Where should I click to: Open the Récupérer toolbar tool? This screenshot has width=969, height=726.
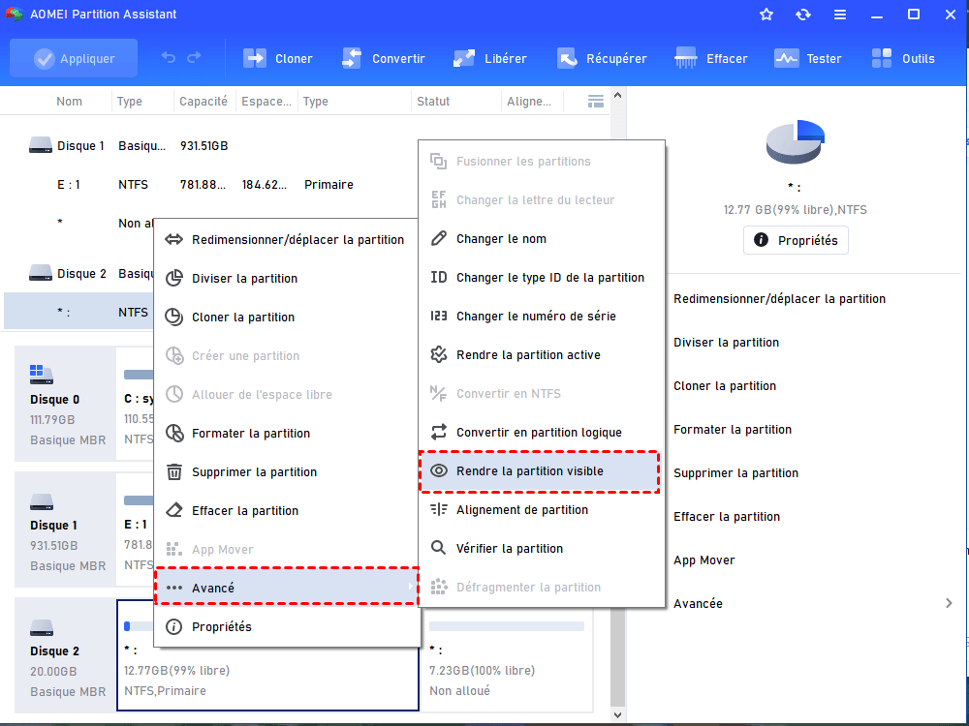pos(602,59)
